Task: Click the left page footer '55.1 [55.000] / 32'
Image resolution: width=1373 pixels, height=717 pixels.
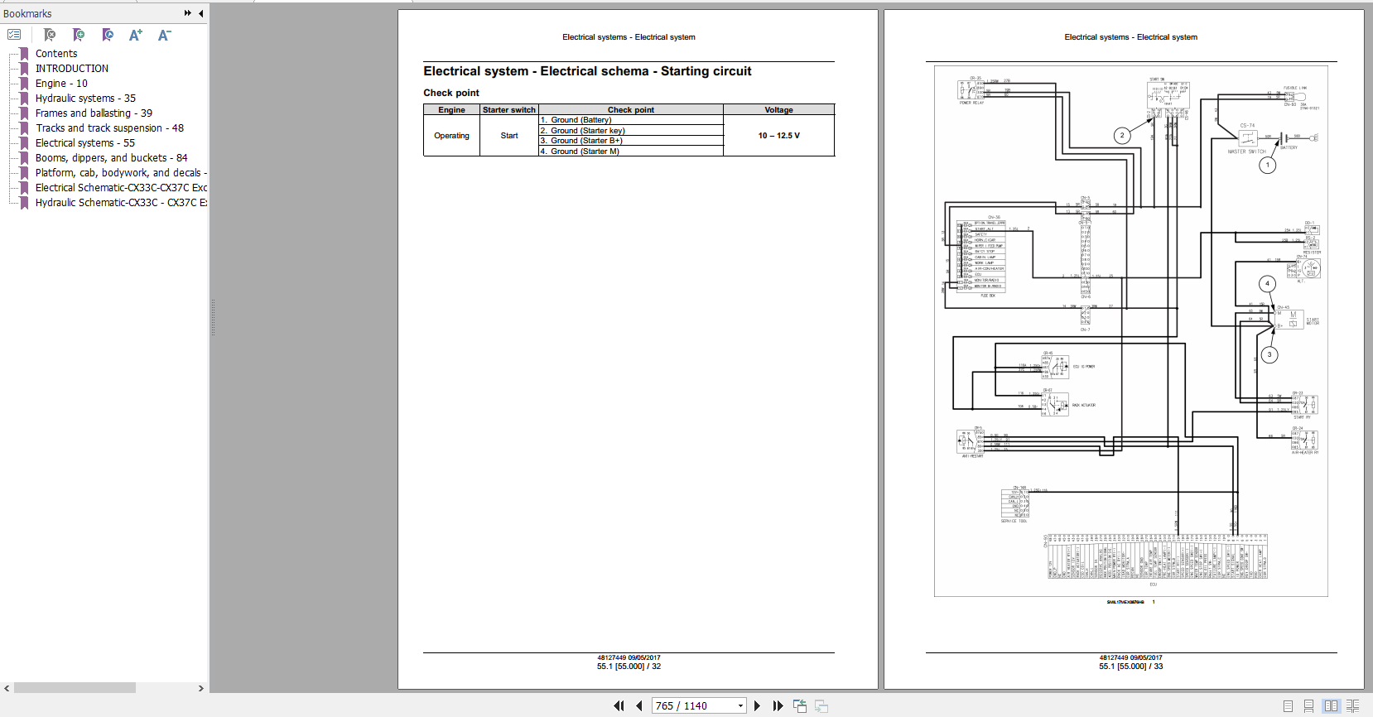Action: 629,666
